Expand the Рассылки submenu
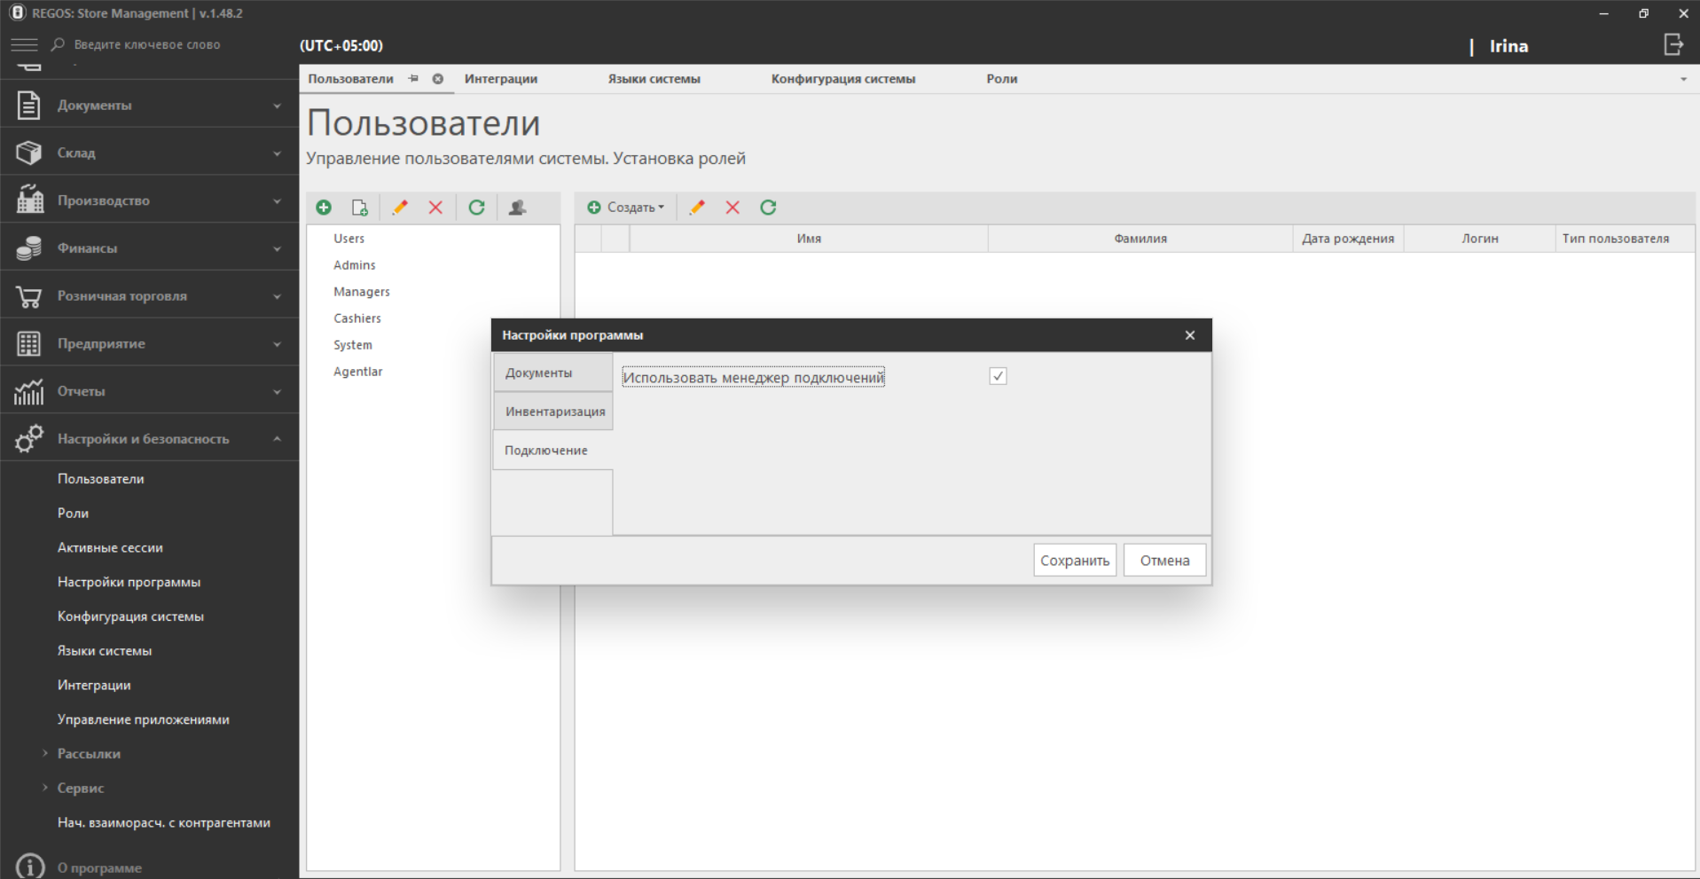 88,754
